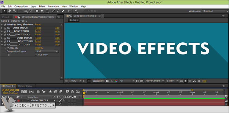Select the Rotation tool
229x113 pixels.
21,11
